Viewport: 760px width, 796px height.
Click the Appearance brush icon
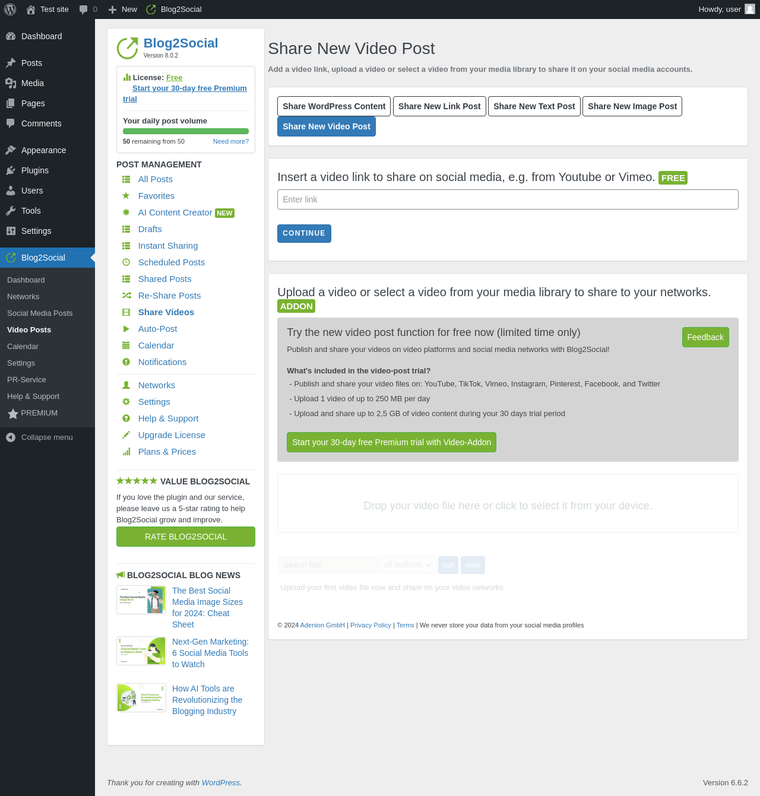tap(11, 150)
